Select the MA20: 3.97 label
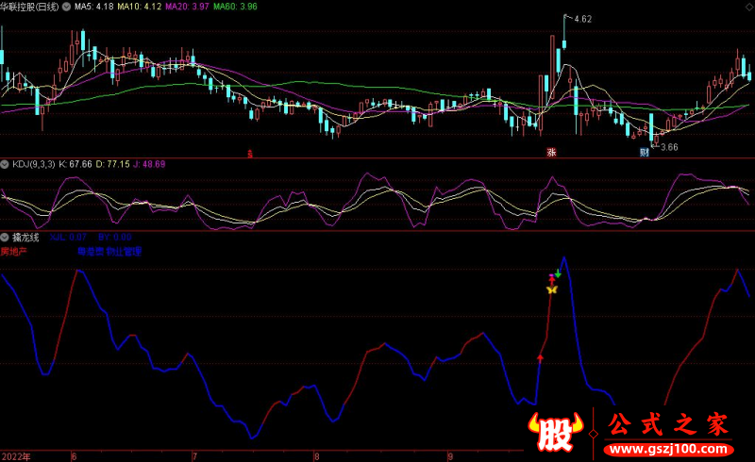The width and height of the screenshot is (755, 462). [x=187, y=7]
